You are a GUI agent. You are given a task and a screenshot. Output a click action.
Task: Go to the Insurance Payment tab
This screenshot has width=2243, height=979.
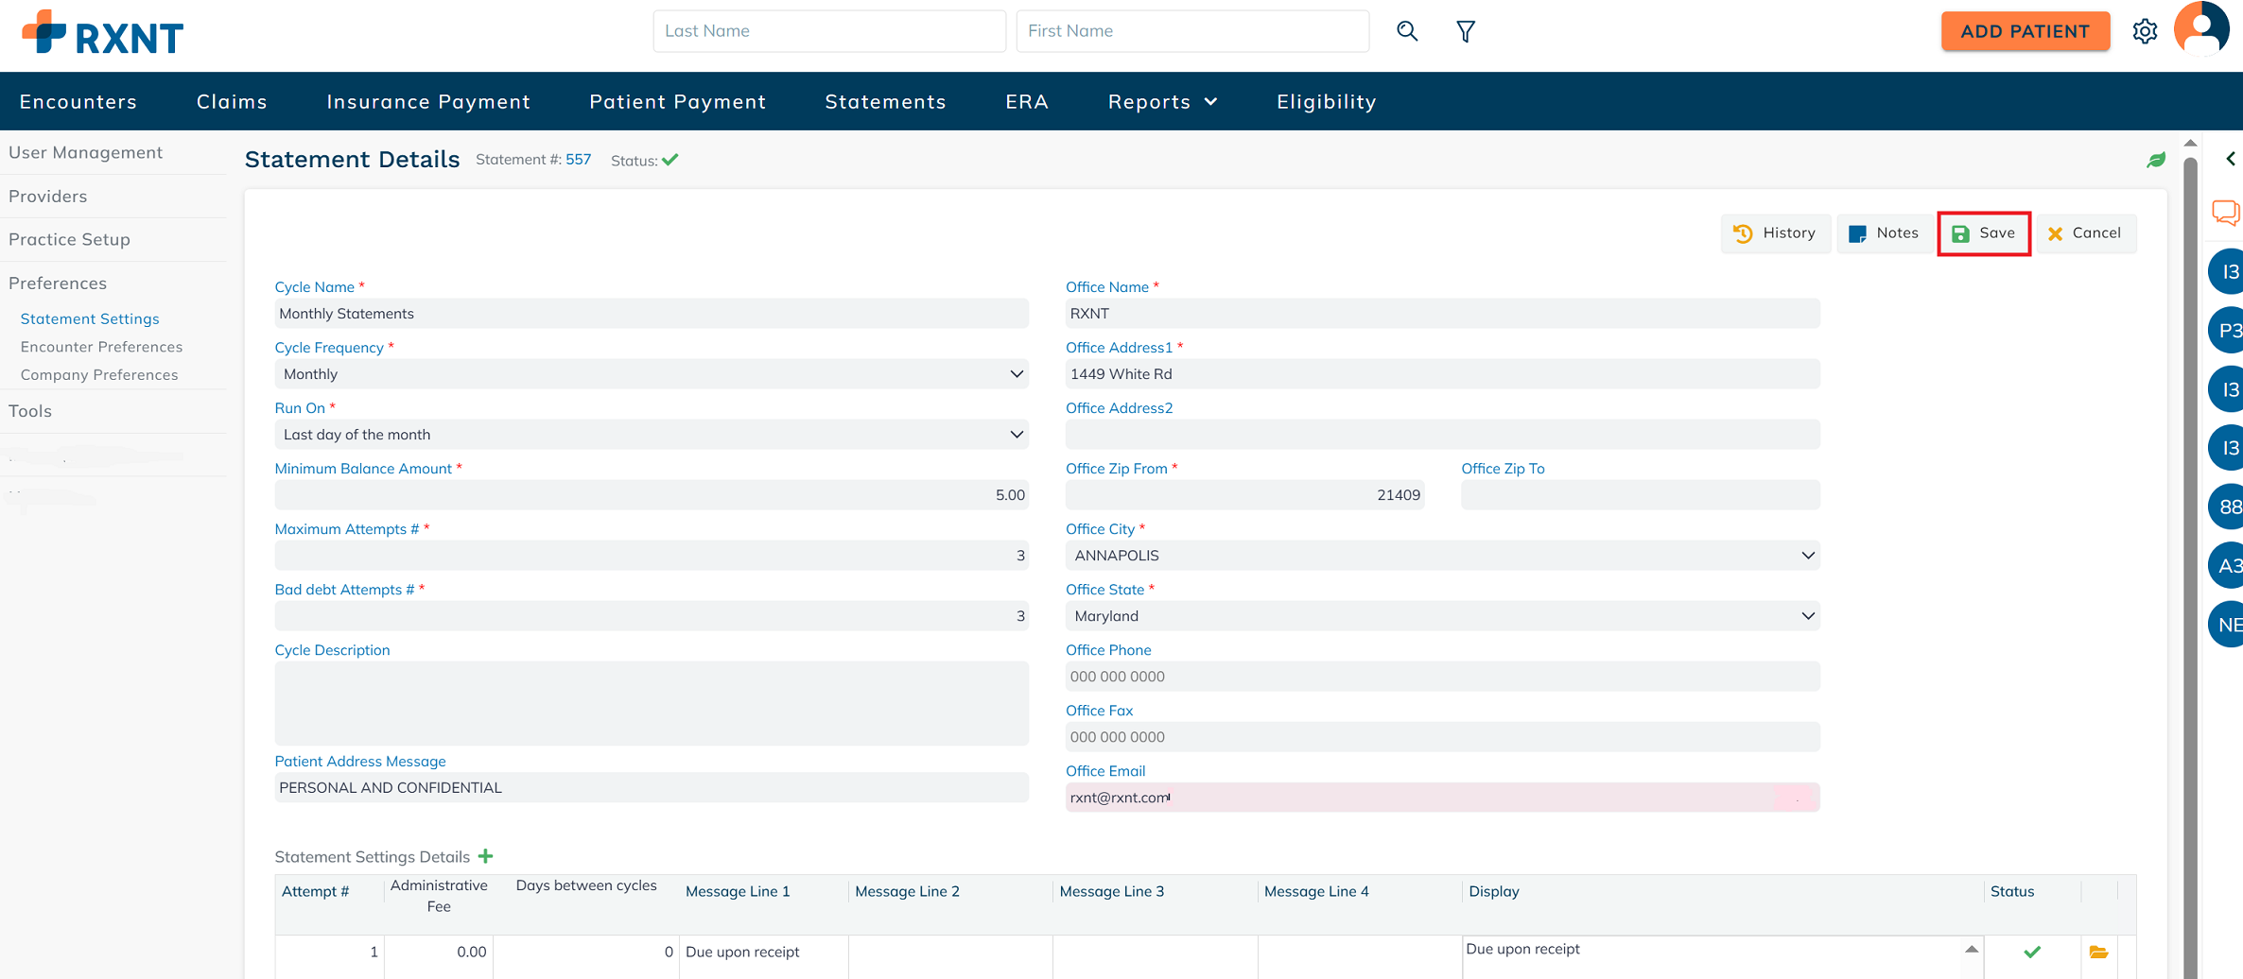[x=428, y=101]
